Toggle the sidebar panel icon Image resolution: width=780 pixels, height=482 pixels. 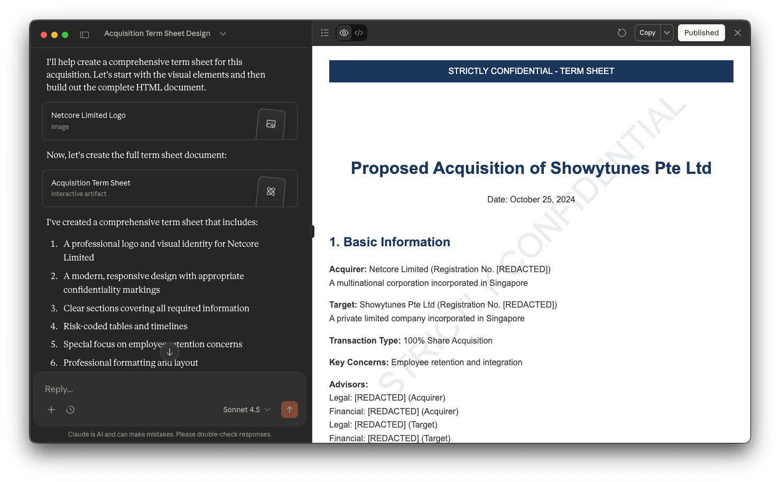pos(85,34)
